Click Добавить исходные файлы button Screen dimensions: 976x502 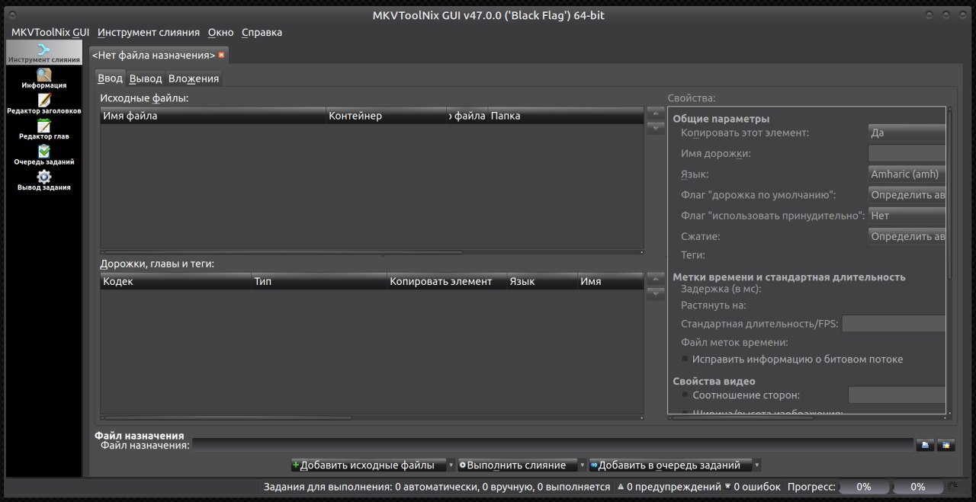tap(368, 465)
